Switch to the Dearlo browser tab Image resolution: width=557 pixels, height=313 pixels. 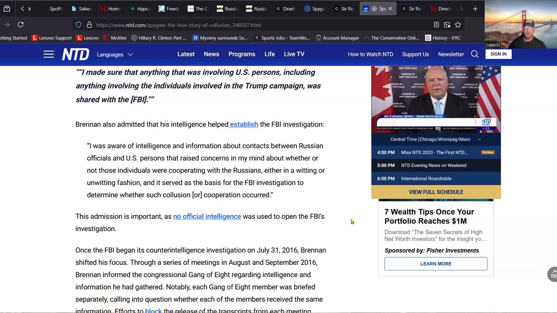click(x=285, y=9)
